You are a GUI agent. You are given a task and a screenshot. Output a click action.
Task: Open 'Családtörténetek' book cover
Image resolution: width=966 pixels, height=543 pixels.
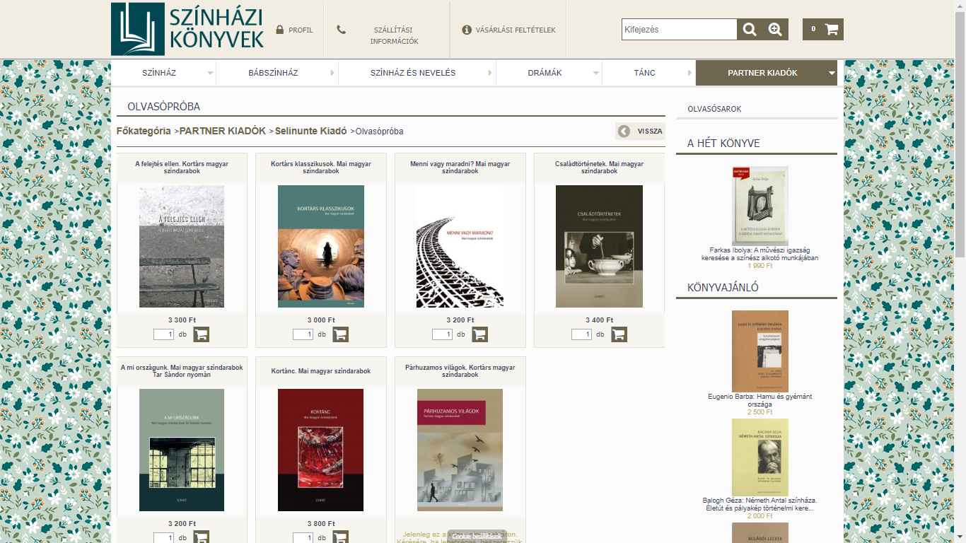(x=600, y=246)
